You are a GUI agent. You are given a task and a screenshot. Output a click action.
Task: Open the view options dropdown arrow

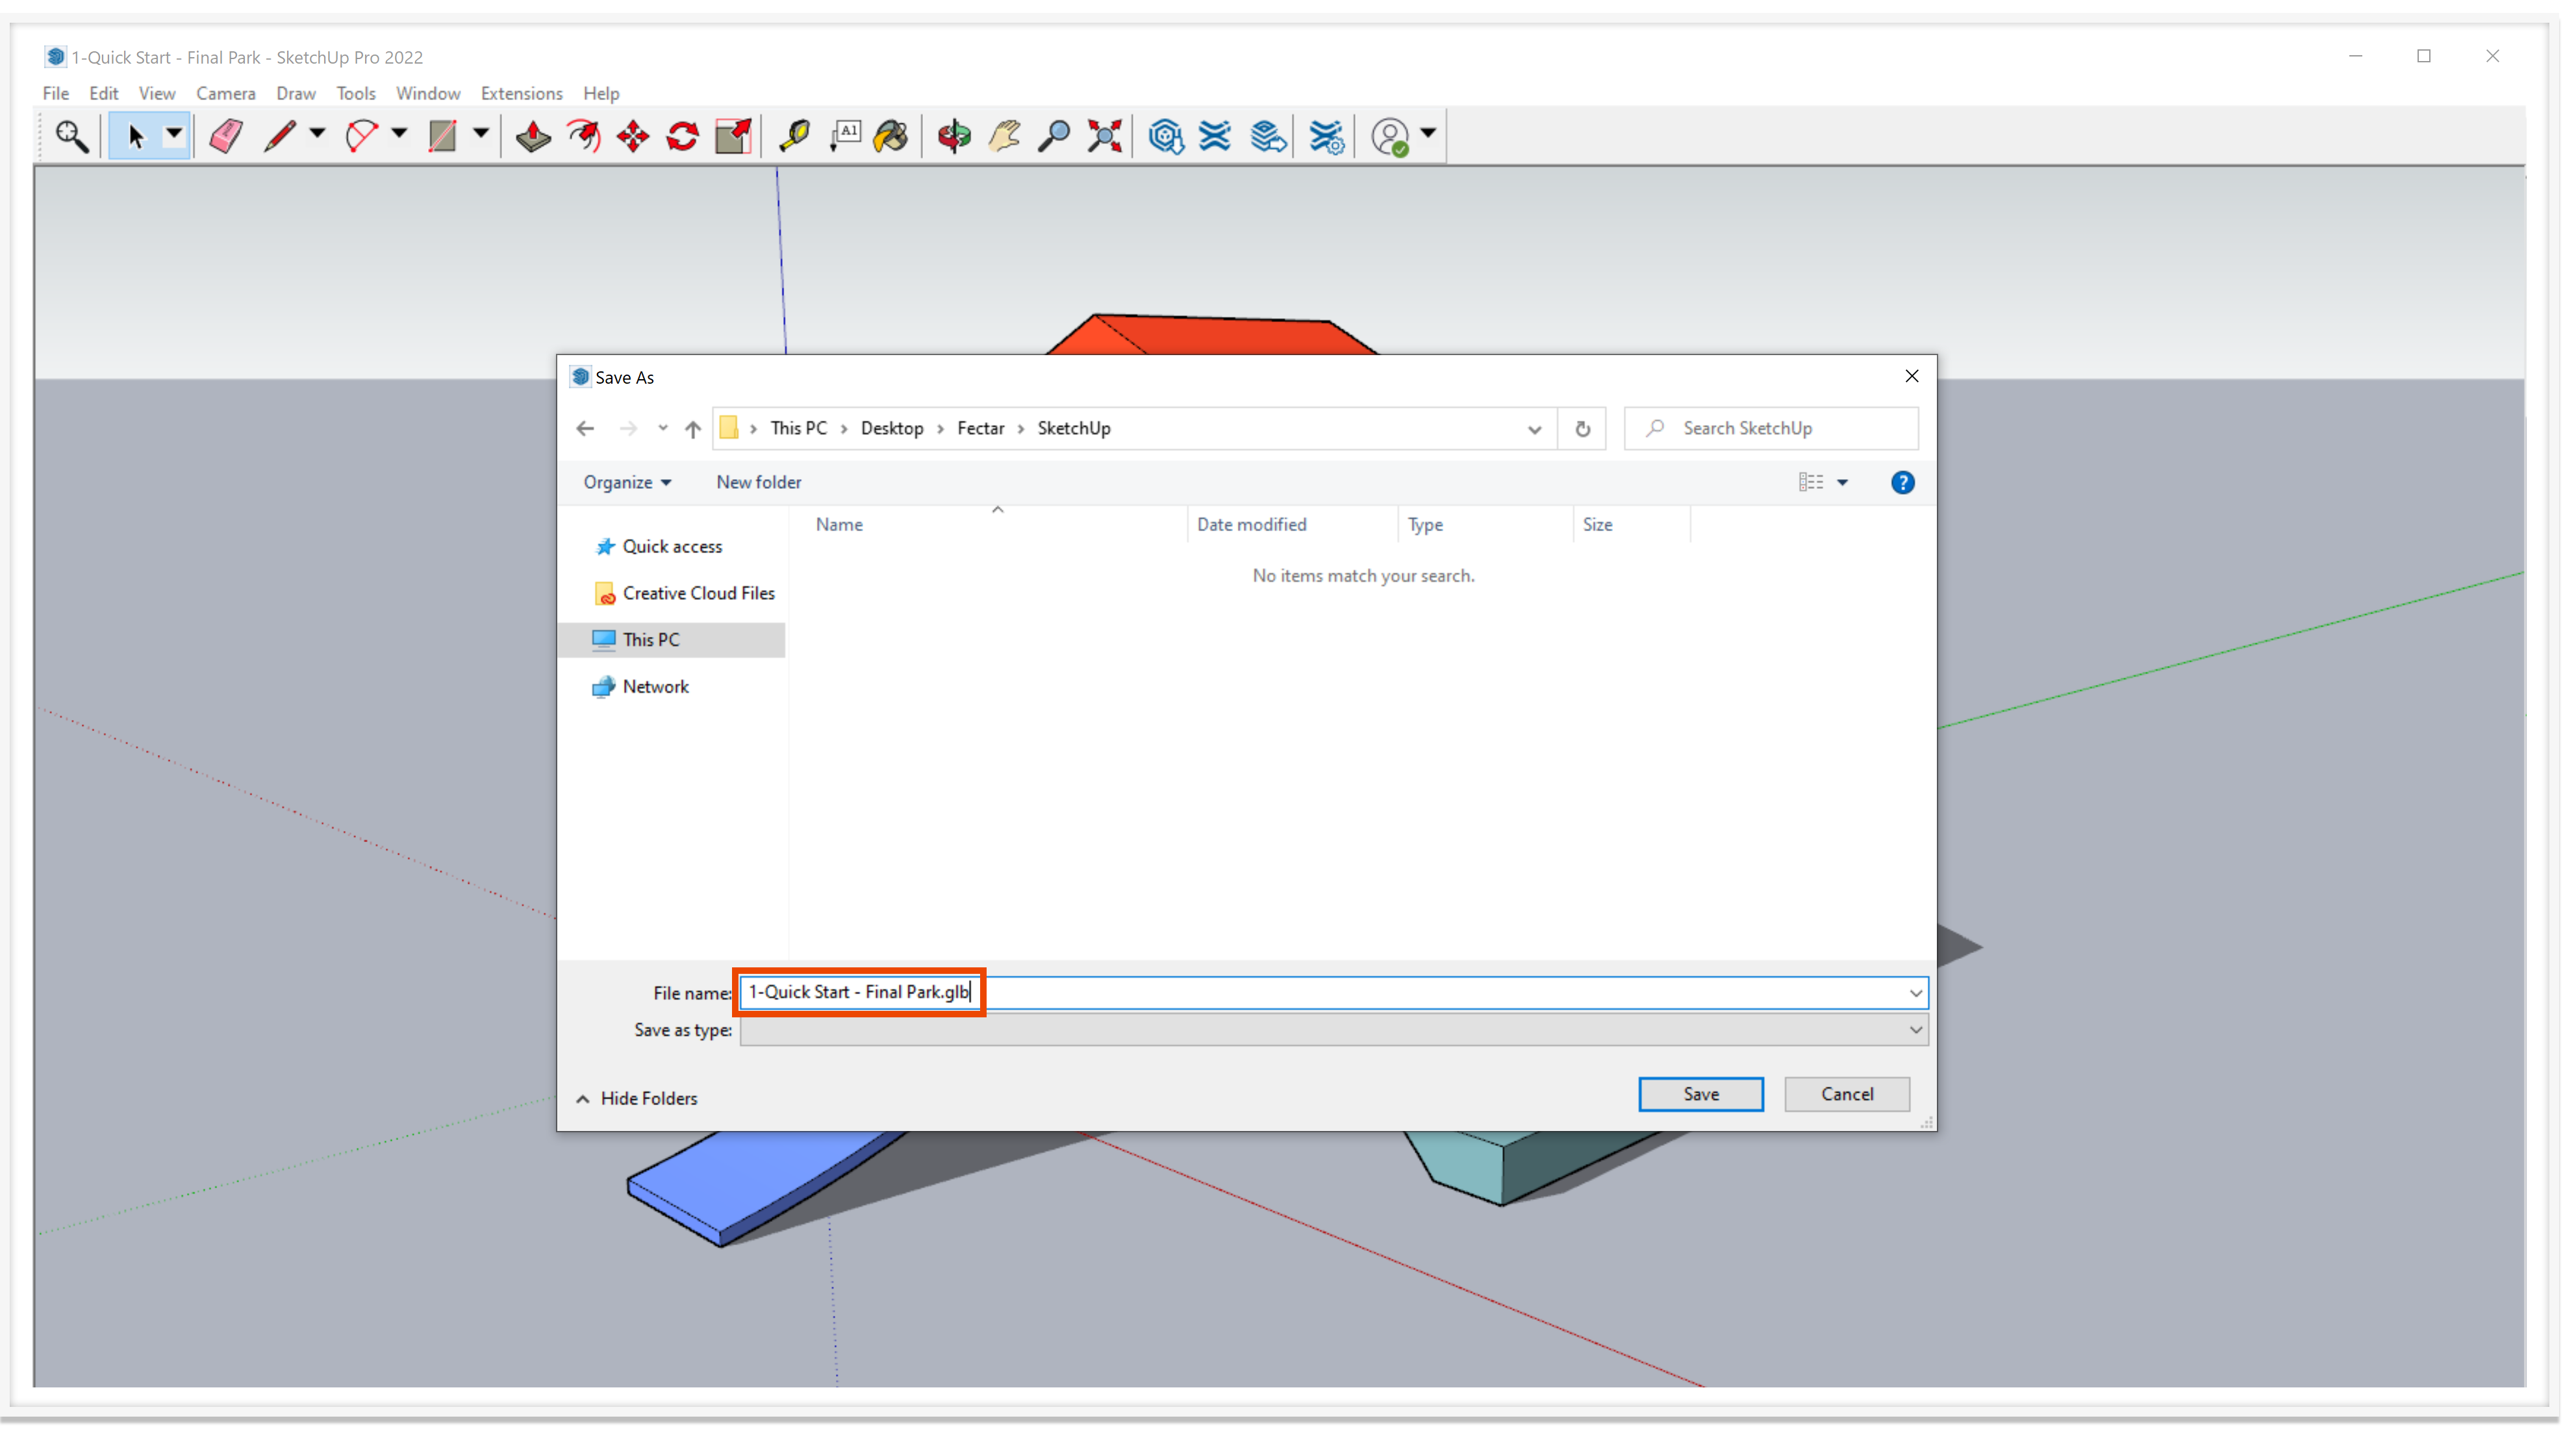click(1842, 482)
